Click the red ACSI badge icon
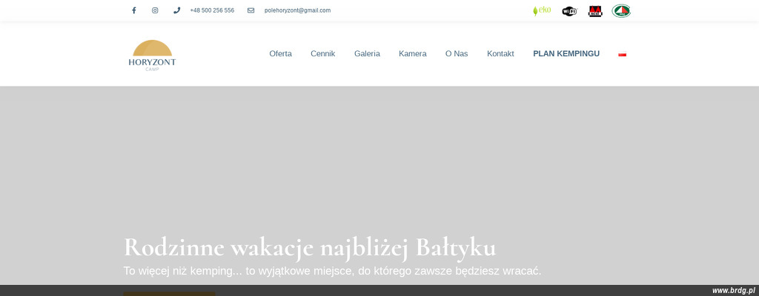Viewport: 759px width, 296px height. (x=595, y=11)
